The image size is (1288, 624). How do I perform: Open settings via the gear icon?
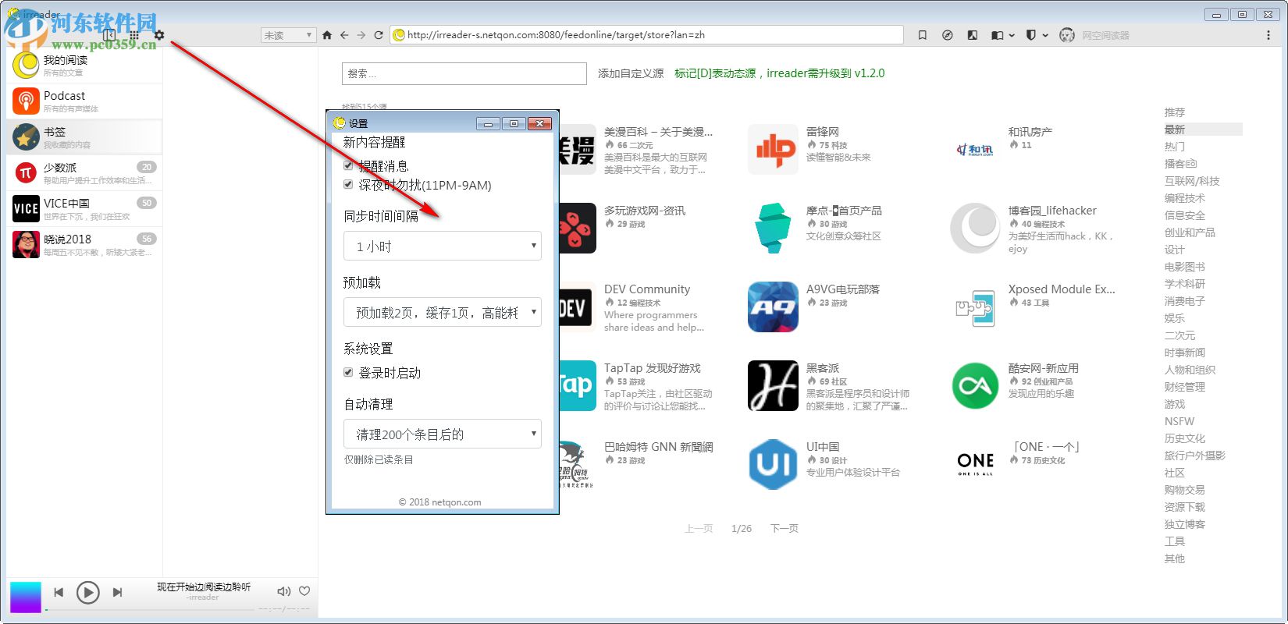(x=159, y=35)
